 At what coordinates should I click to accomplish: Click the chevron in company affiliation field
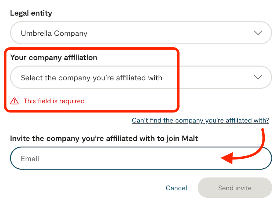tap(258, 77)
